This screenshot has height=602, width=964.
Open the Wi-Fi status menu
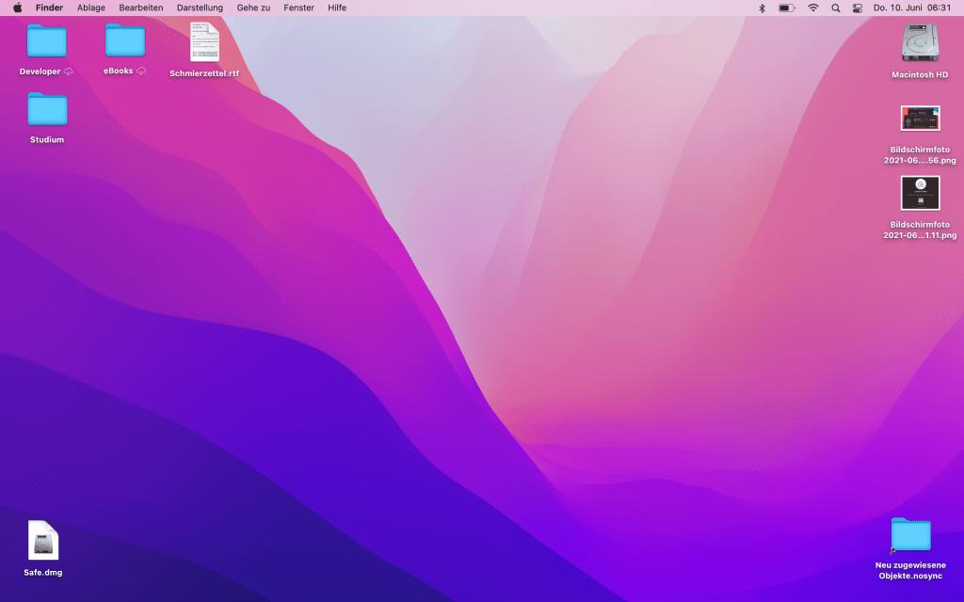pos(812,8)
